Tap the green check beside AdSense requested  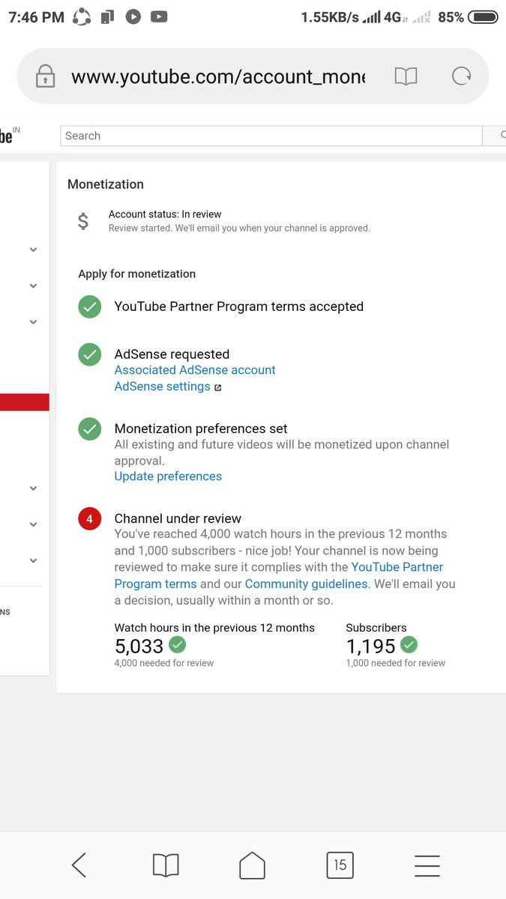click(90, 354)
